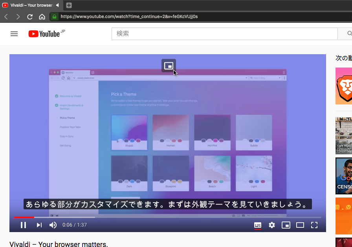Switch to miniplayer mode
352x247 pixels.
(x=286, y=225)
